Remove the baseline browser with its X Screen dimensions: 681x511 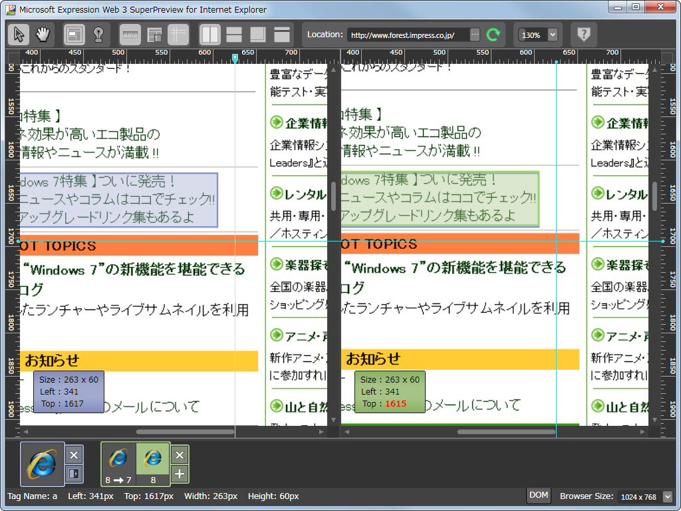click(x=74, y=455)
